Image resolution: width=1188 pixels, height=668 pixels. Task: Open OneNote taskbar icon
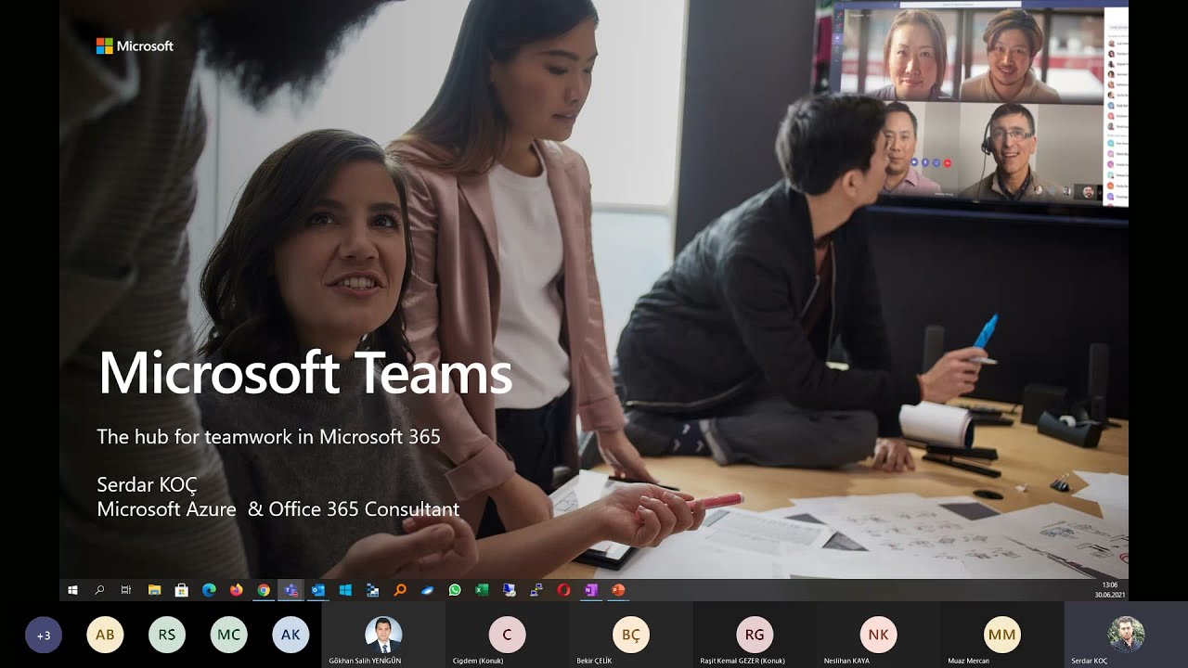tap(591, 589)
